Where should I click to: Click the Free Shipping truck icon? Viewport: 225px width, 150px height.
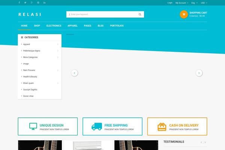click(x=97, y=126)
